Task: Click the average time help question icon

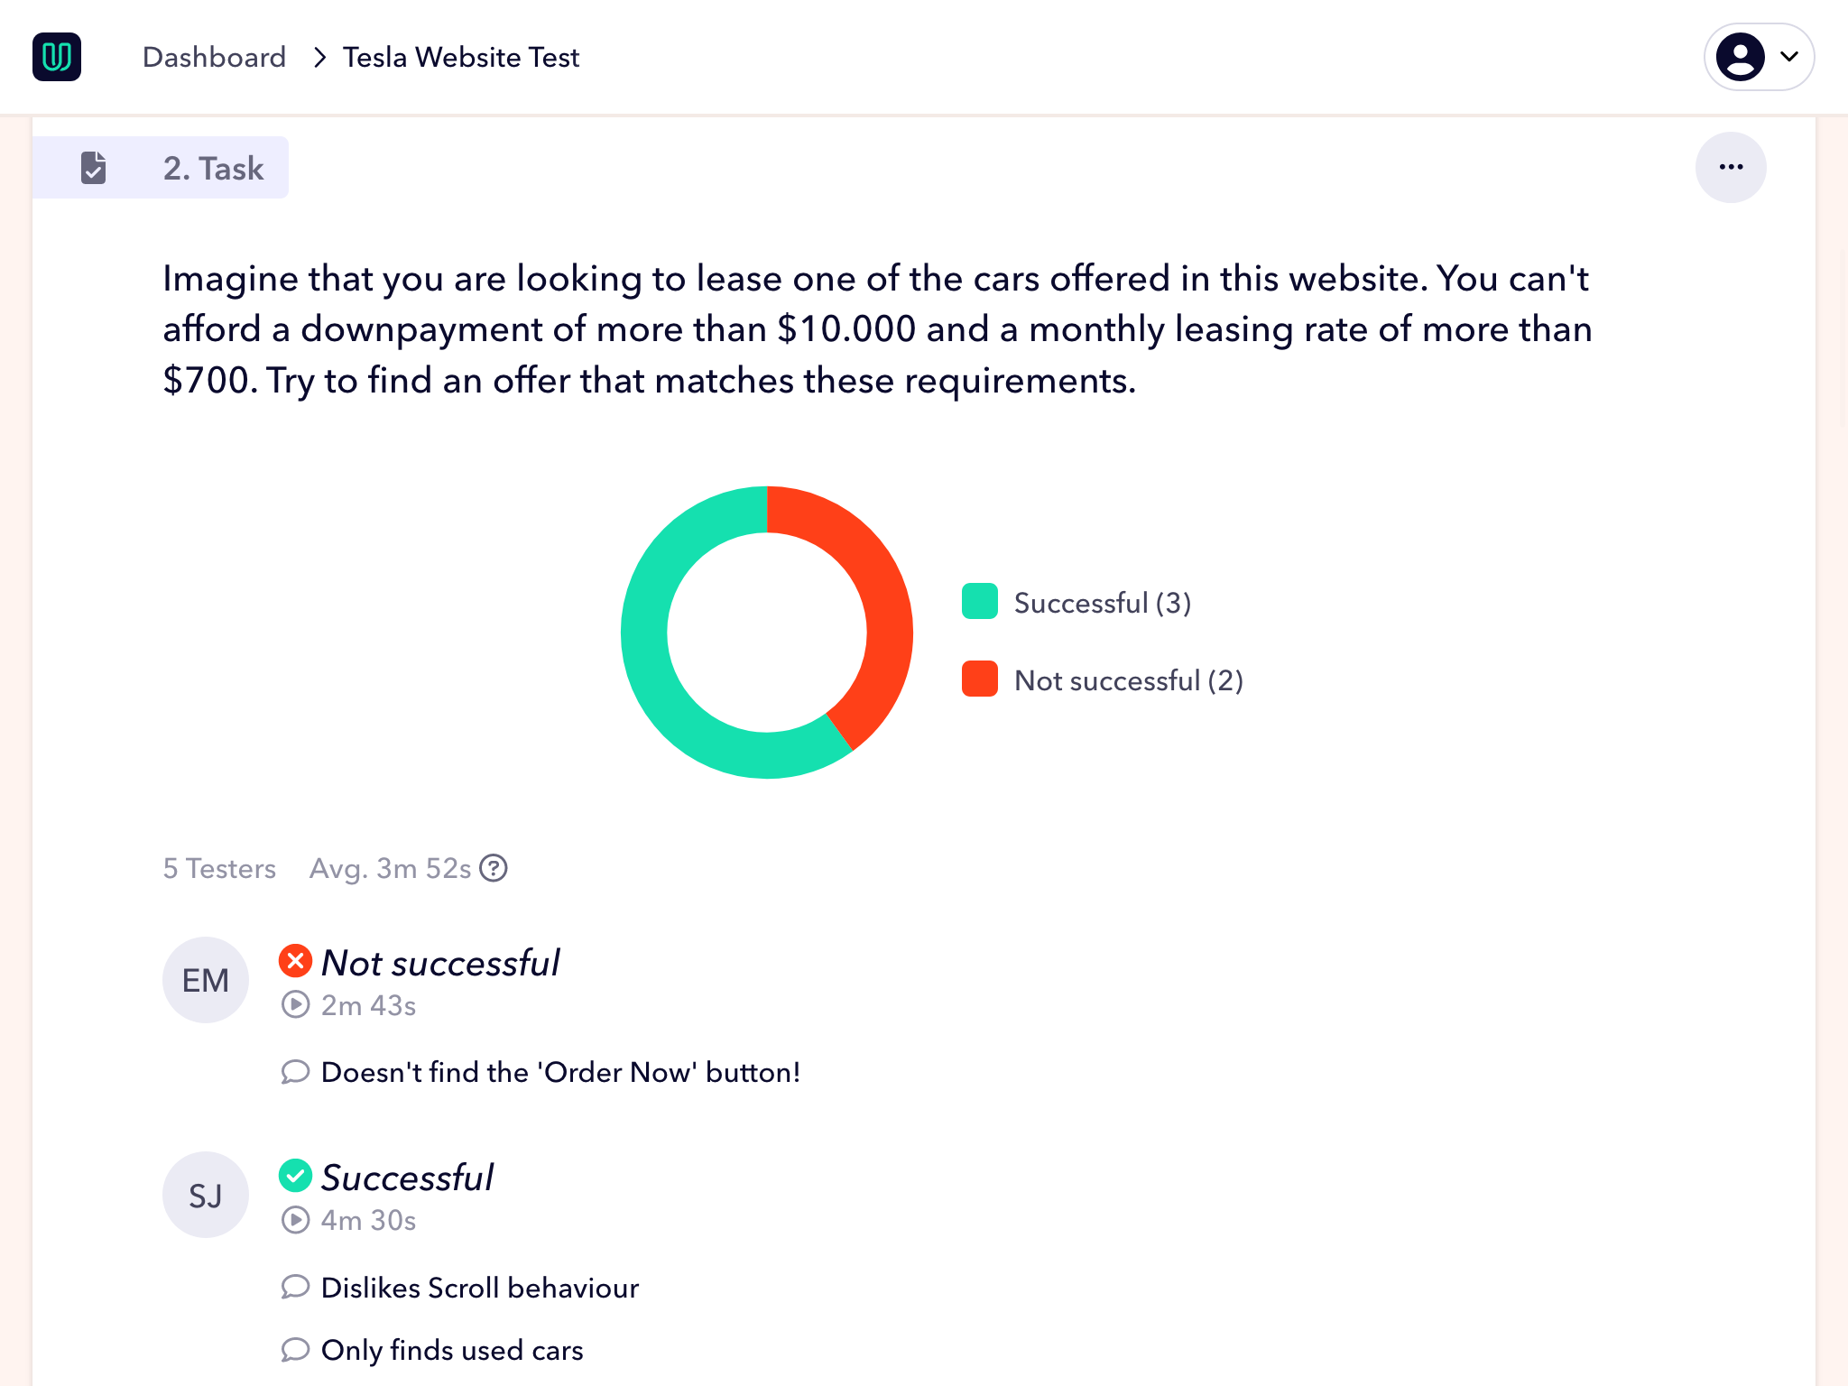Action: (x=494, y=868)
